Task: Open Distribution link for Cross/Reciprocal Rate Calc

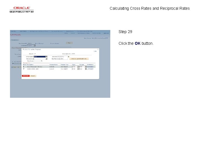Action: pos(90,67)
